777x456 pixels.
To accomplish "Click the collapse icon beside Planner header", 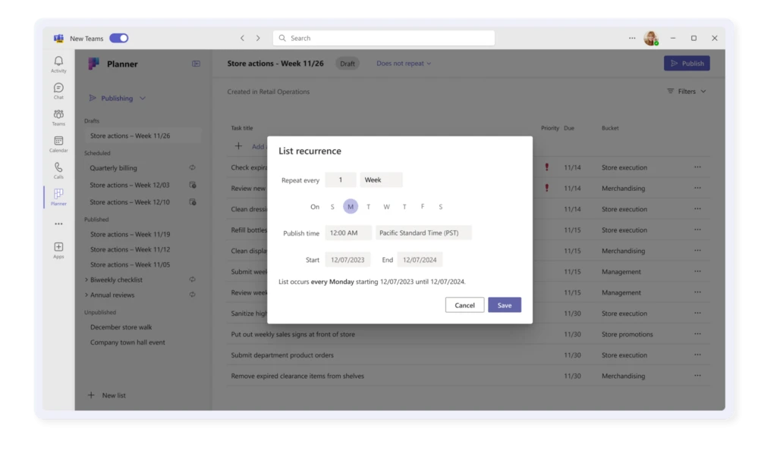I will tap(196, 64).
